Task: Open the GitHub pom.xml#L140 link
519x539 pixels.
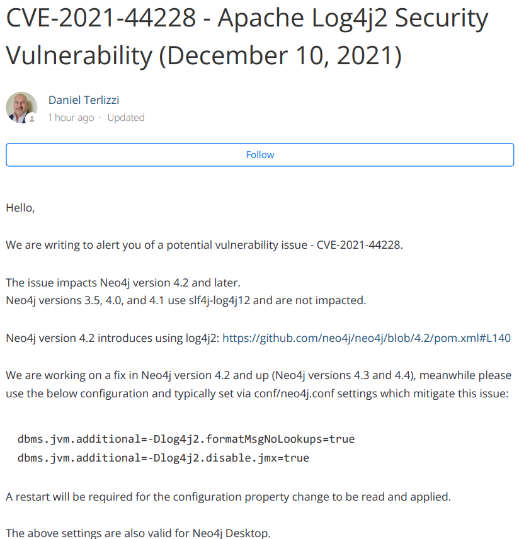Action: point(367,338)
